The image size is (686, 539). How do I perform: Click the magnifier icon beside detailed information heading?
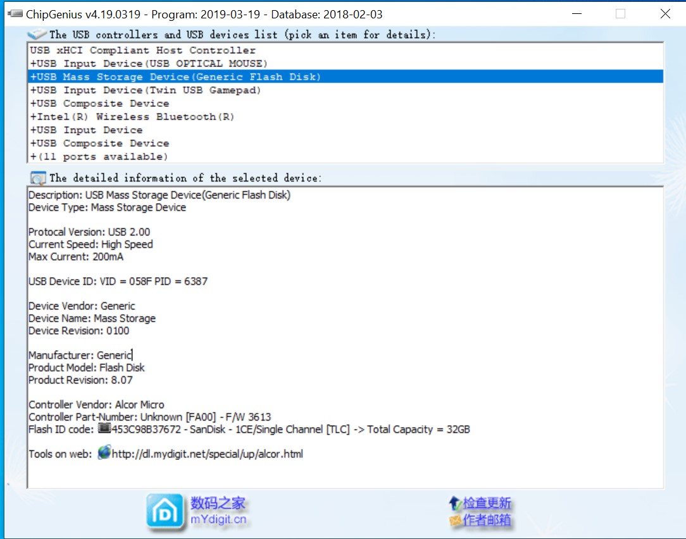tap(38, 178)
